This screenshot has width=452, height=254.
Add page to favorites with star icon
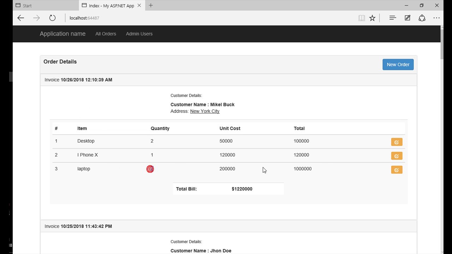[372, 18]
